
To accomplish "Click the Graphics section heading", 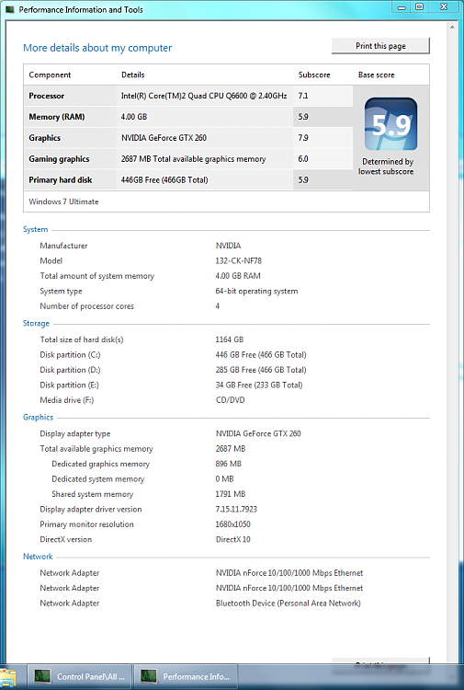I will (39, 418).
